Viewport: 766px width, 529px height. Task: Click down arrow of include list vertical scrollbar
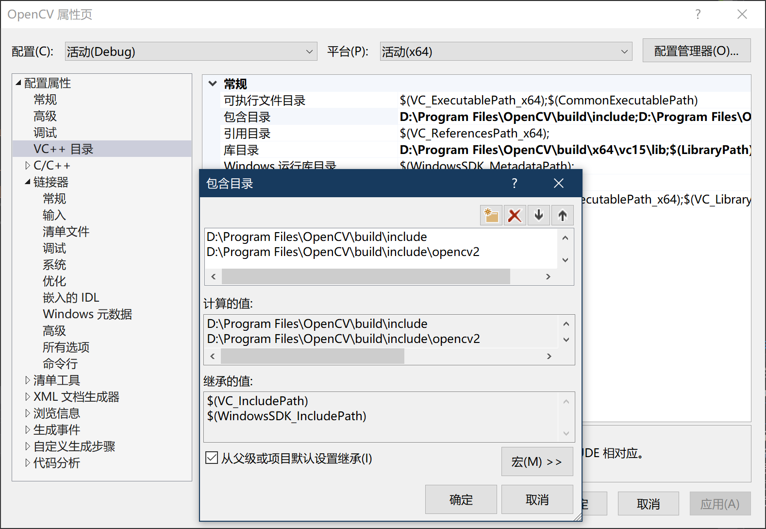[566, 260]
